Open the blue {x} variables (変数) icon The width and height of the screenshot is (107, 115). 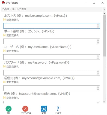(x=44, y=109)
